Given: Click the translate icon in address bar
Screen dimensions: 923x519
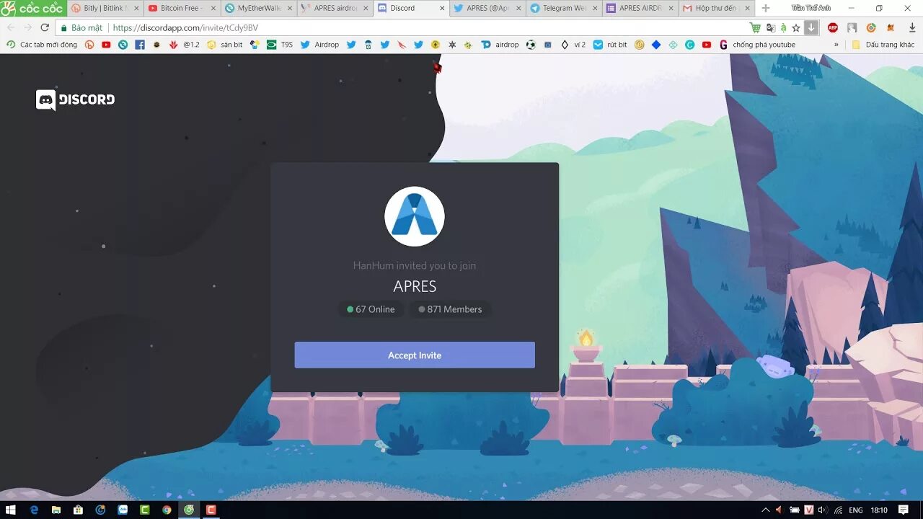Looking at the screenshot, I should point(770,27).
